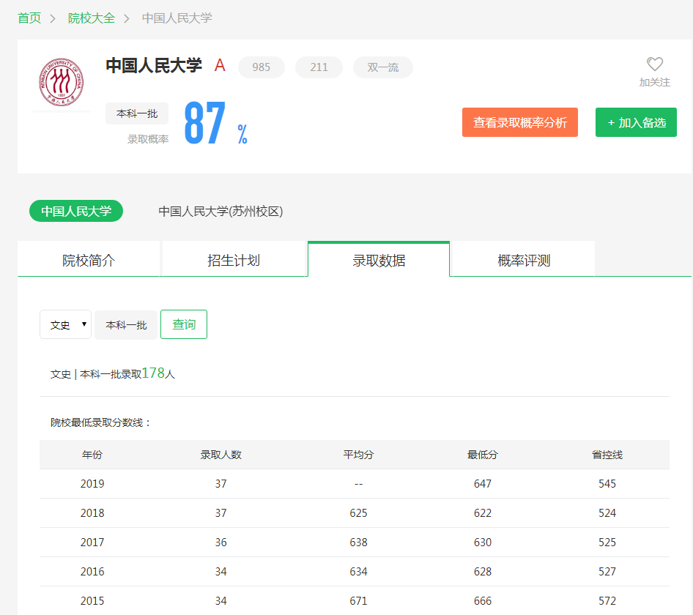Click the heart favorite icon
693x615 pixels.
(654, 64)
